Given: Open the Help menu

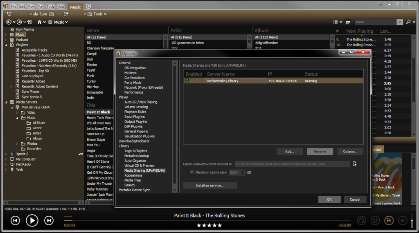Looking at the screenshot, I should click(61, 7).
